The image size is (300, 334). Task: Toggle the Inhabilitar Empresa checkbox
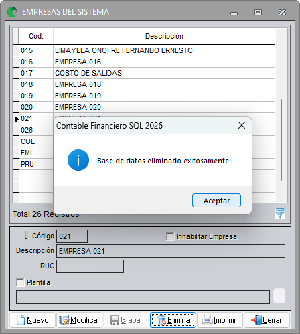point(170,236)
